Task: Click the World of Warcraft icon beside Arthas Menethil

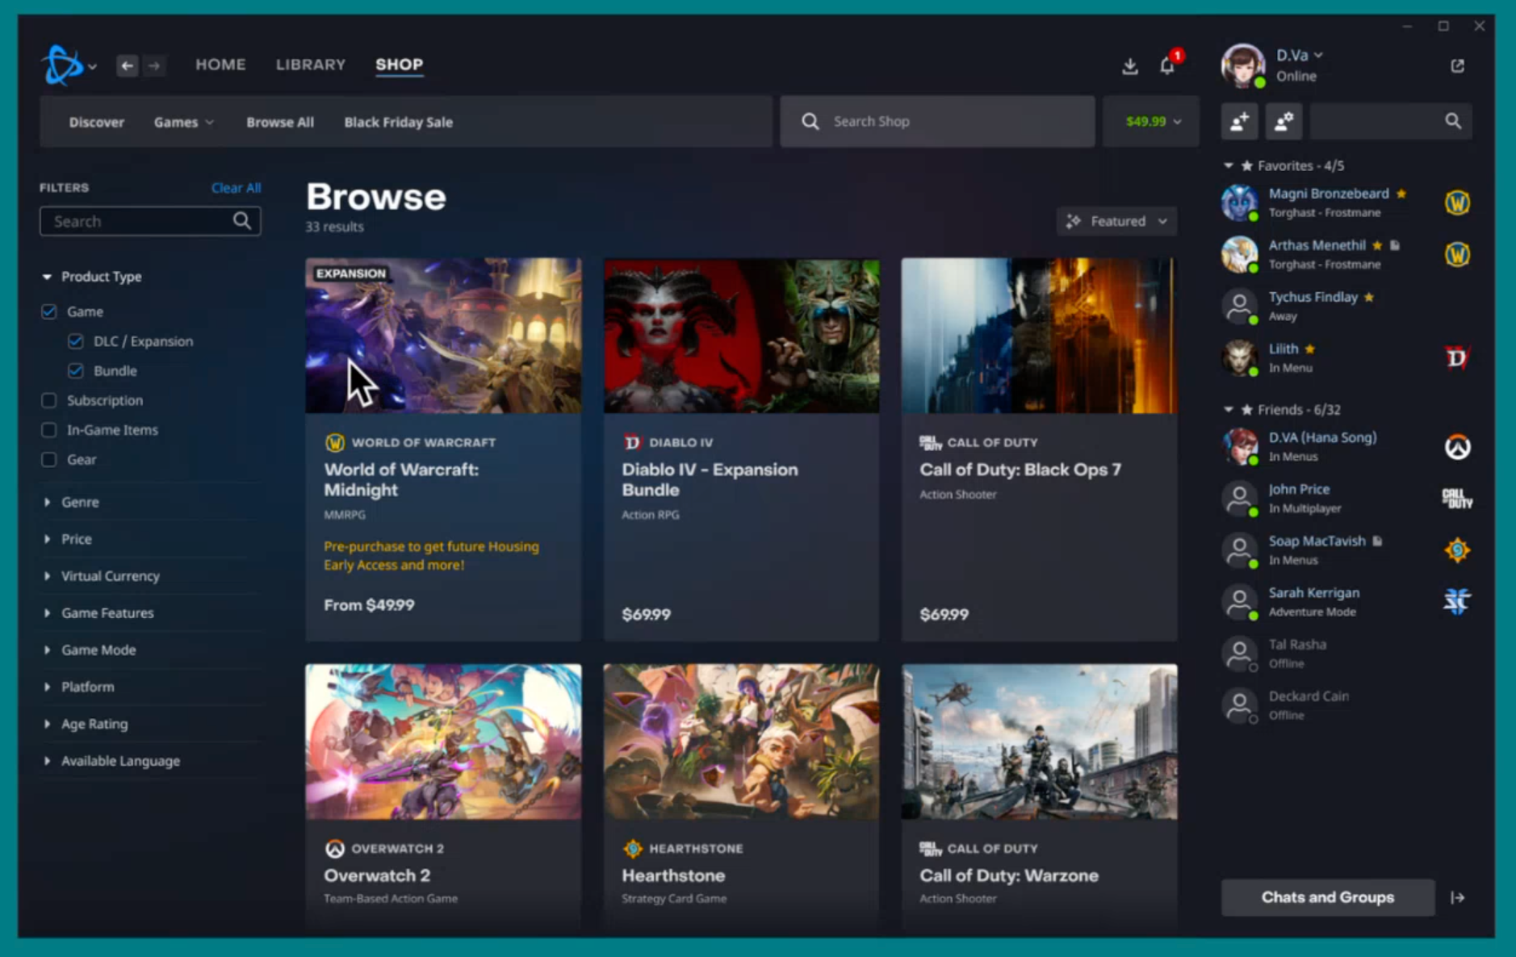Action: click(x=1457, y=255)
